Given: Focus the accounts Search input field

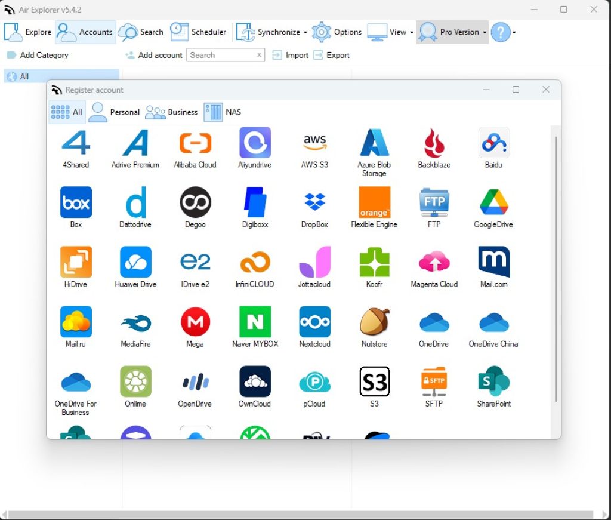Looking at the screenshot, I should tap(222, 55).
